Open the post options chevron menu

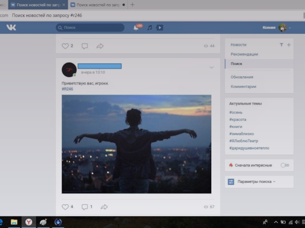click(x=211, y=68)
